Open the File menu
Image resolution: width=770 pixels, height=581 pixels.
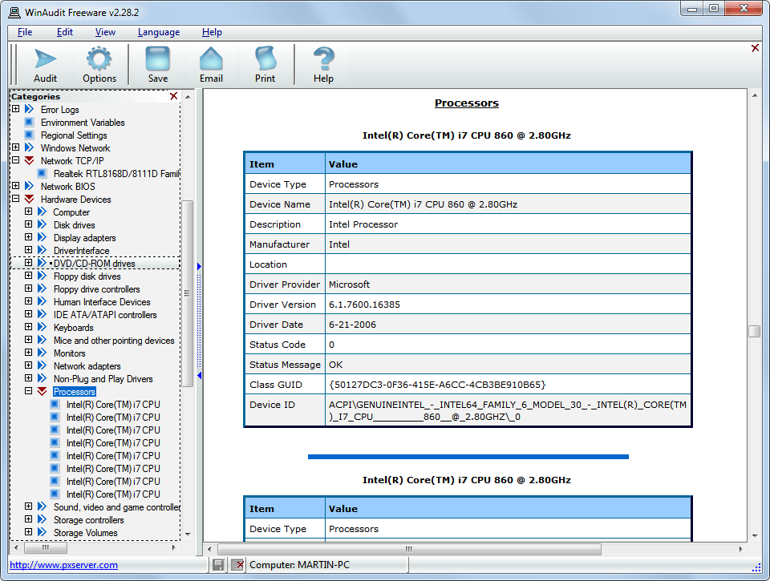pyautogui.click(x=25, y=32)
